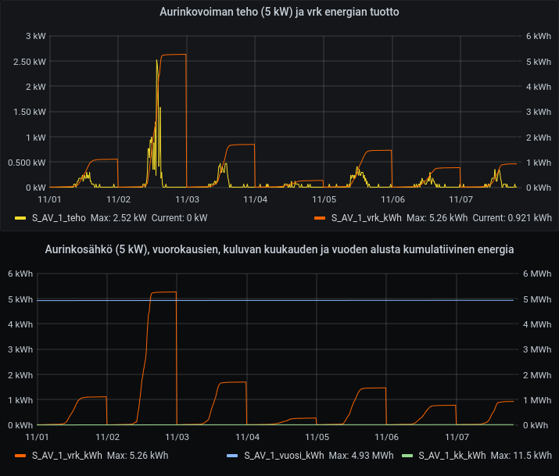Open the Aurinkovoiman teho panel title menu
Image resolution: width=559 pixels, height=476 pixels.
click(x=279, y=12)
